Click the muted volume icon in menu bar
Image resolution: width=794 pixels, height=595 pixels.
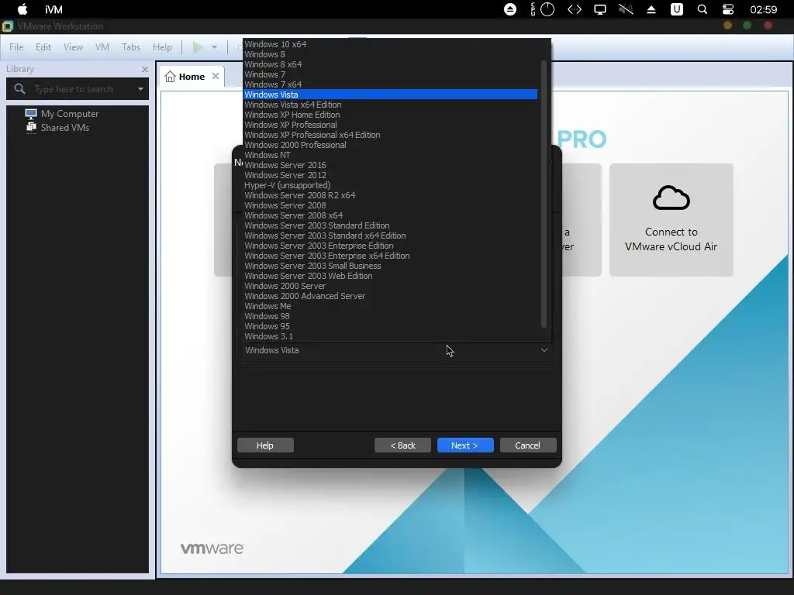[626, 9]
